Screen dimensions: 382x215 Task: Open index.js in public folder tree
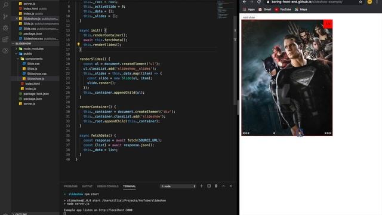30,89
